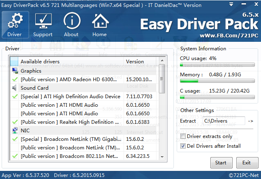
Task: Click the Graphics category monitor icon
Action: coord(15,71)
